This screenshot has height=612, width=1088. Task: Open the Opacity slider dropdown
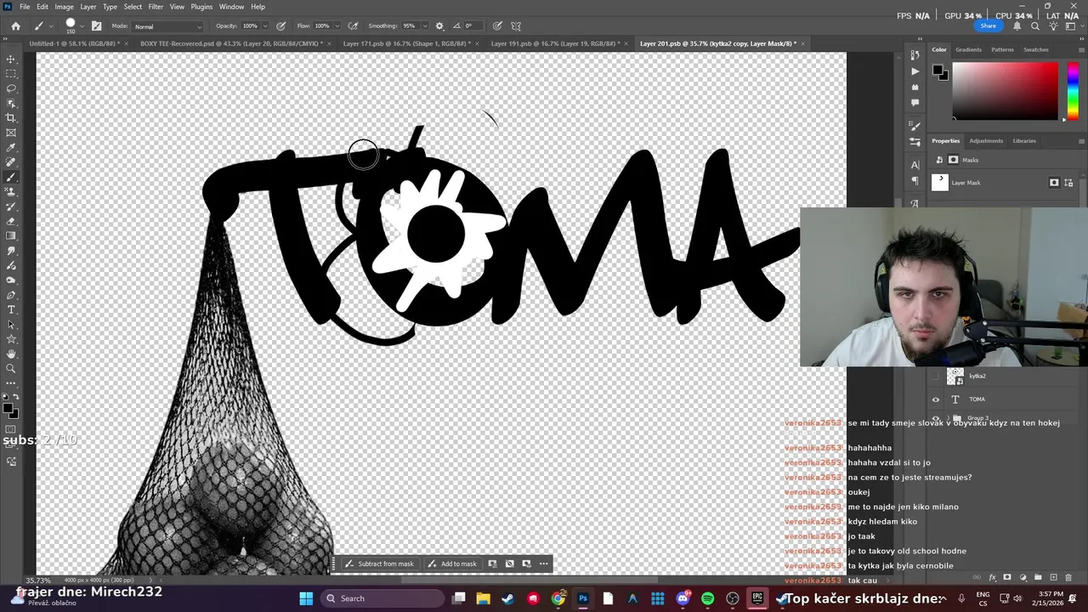[x=266, y=26]
